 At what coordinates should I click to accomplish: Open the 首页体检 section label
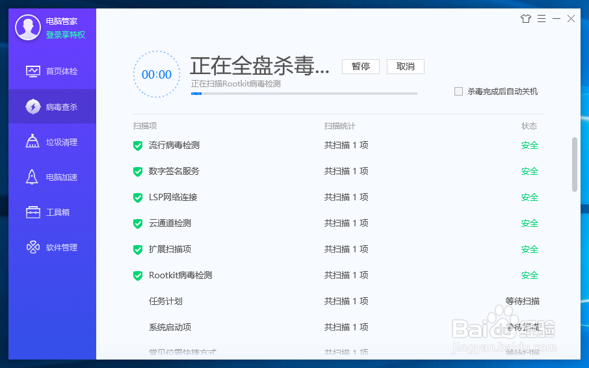(x=62, y=72)
